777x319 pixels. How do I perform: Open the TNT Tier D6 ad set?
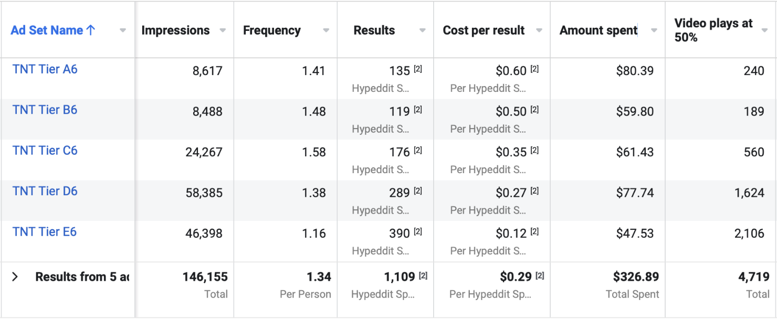pos(45,191)
